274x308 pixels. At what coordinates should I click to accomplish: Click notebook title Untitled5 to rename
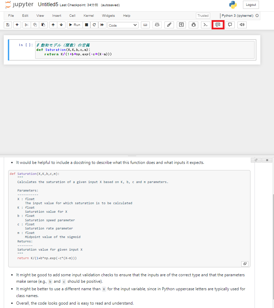click(48, 5)
